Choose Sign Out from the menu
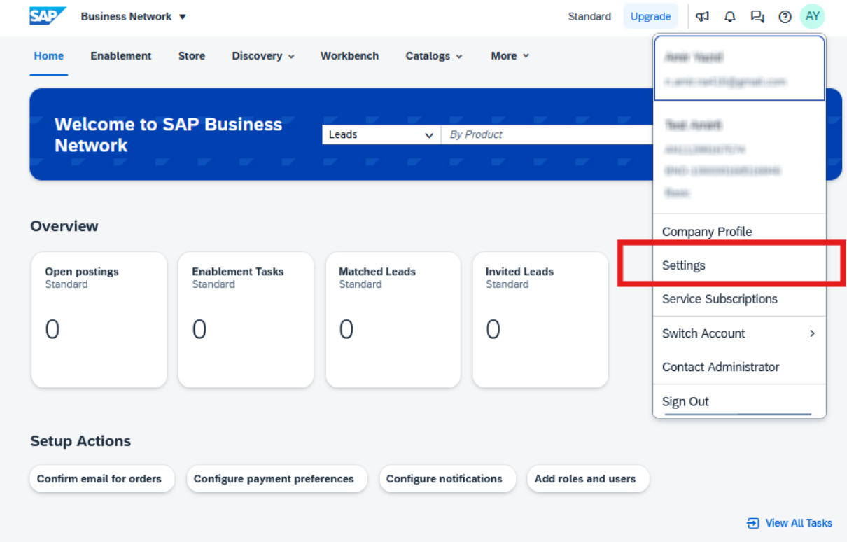Screen dimensions: 847x542 pos(739,401)
